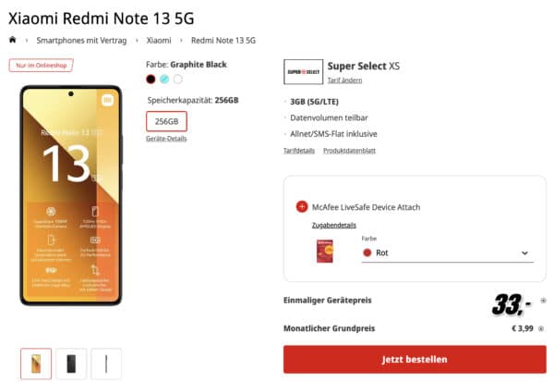Expand the dropdown chevron next to Rot

(524, 253)
